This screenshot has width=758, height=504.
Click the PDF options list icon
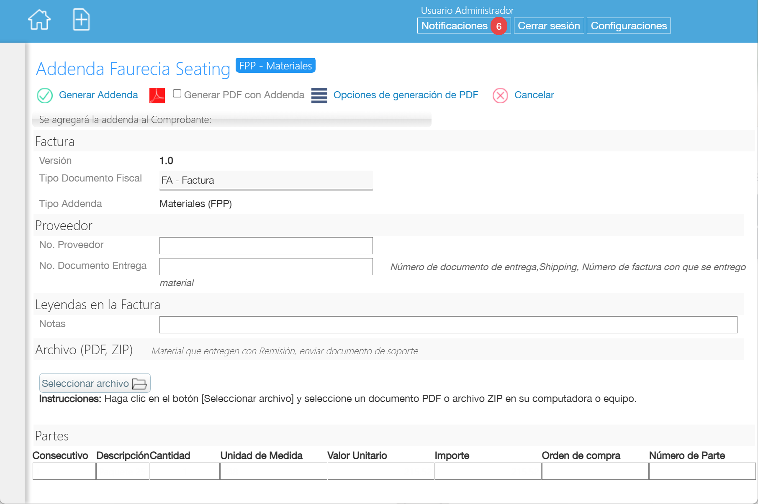(x=319, y=95)
